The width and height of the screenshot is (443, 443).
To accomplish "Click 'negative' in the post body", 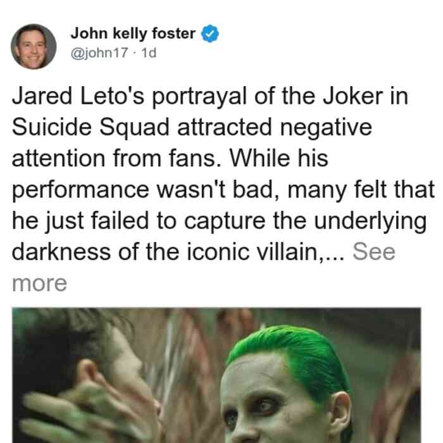I will pos(326,128).
